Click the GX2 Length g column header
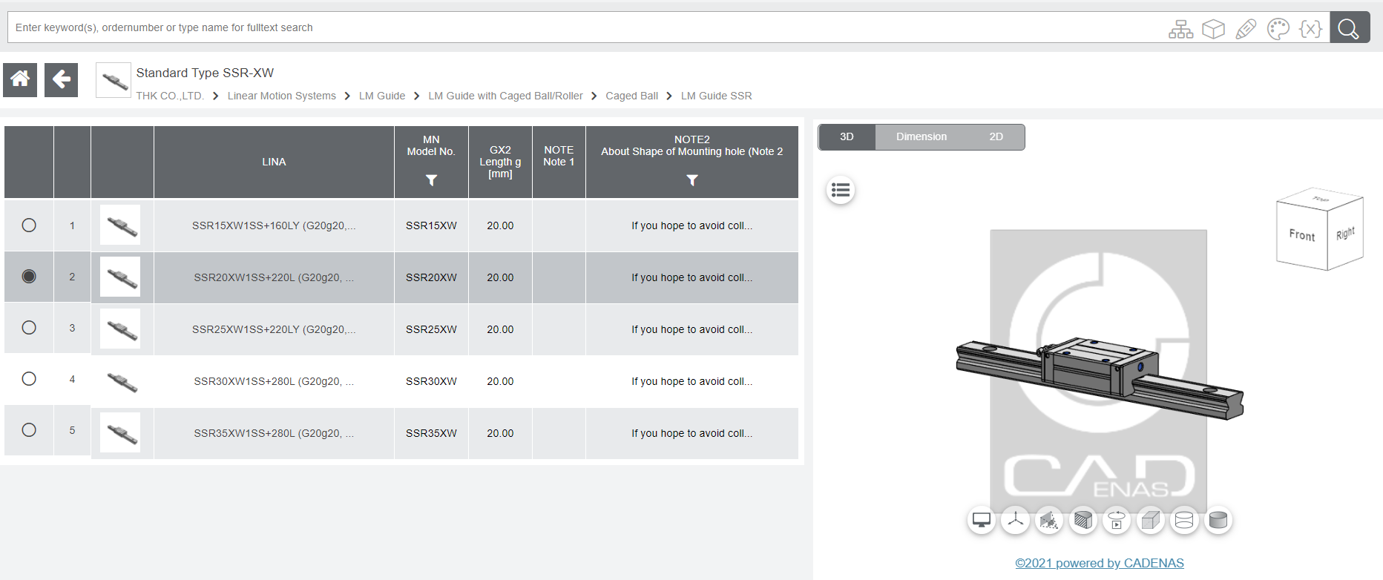This screenshot has width=1383, height=580. (500, 162)
